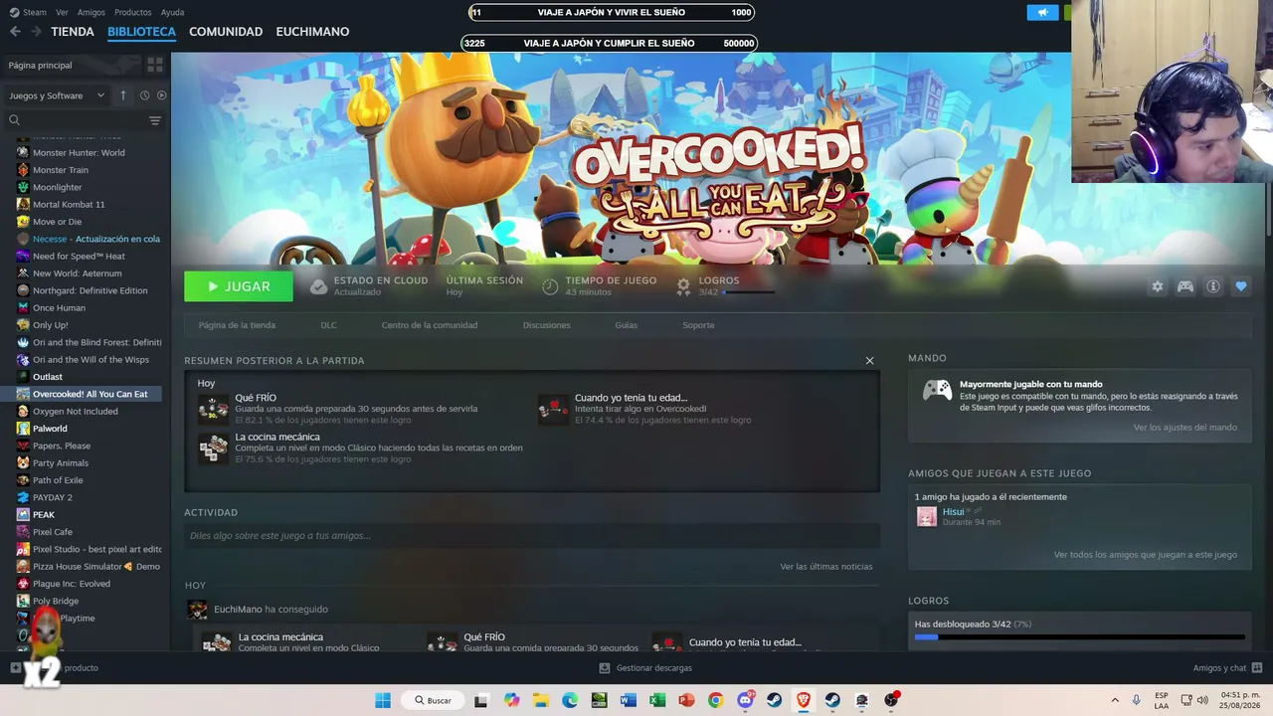This screenshot has height=716, width=1273.
Task: Show hidden system tray icons
Action: [1114, 700]
